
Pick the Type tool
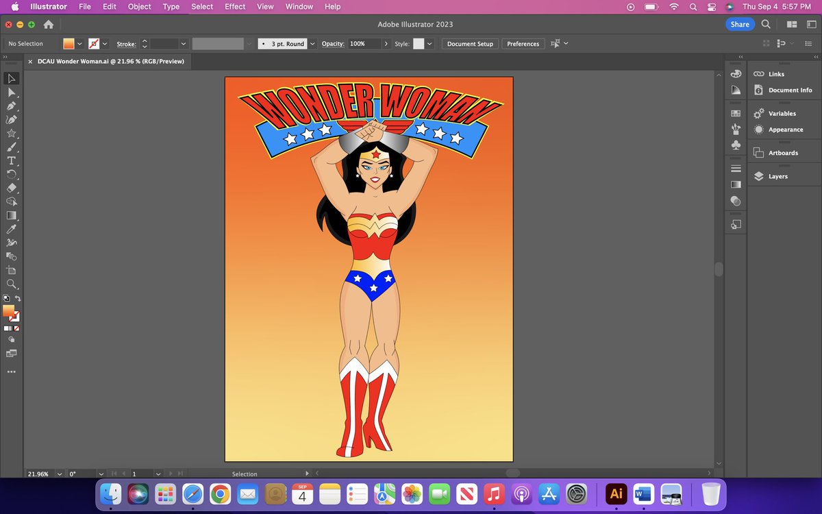(x=12, y=161)
